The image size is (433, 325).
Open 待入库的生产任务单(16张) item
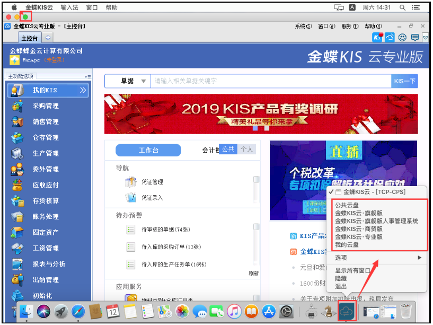tap(174, 265)
